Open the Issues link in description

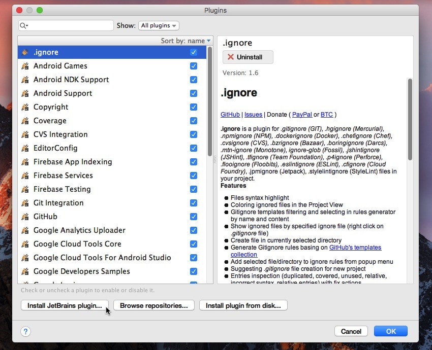coord(253,115)
